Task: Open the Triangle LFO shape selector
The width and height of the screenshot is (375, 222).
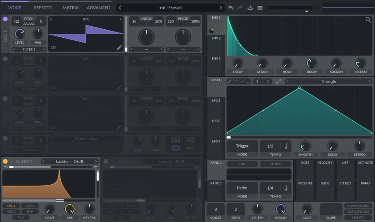Action: tap(328, 81)
